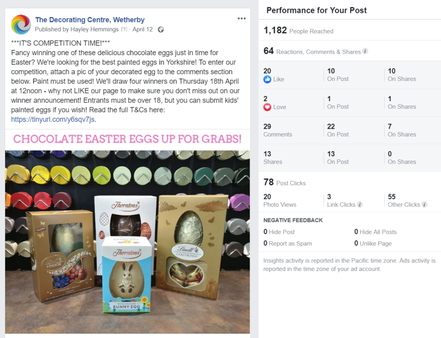
Task: Click the 20 Photo Views stat
Action: 280,201
